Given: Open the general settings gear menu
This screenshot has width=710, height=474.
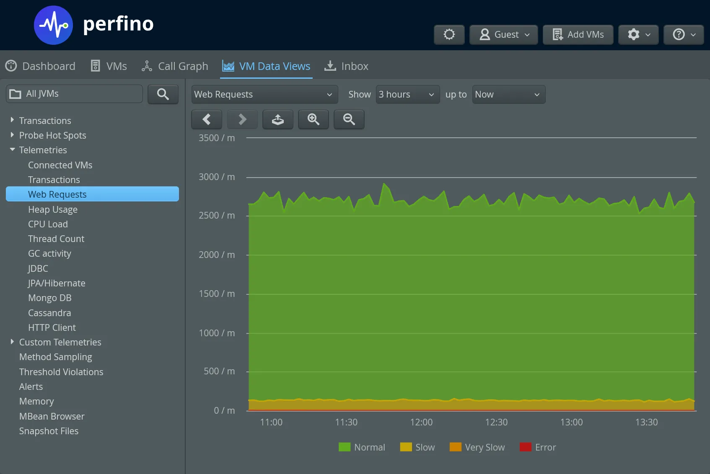Looking at the screenshot, I should 637,35.
